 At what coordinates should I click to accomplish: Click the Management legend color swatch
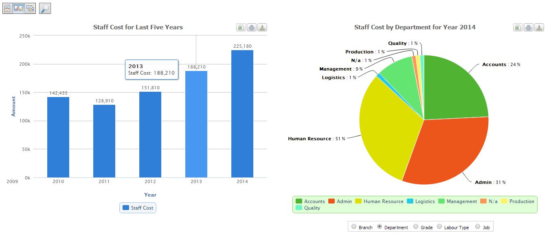pyautogui.click(x=441, y=201)
